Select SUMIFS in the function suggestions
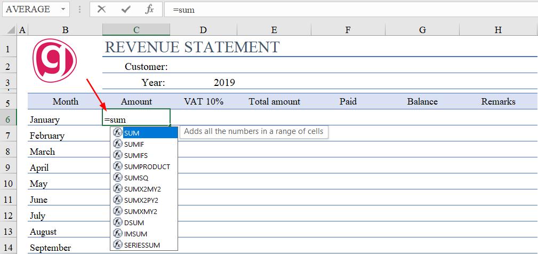Image resolution: width=538 pixels, height=254 pixels. [x=135, y=155]
